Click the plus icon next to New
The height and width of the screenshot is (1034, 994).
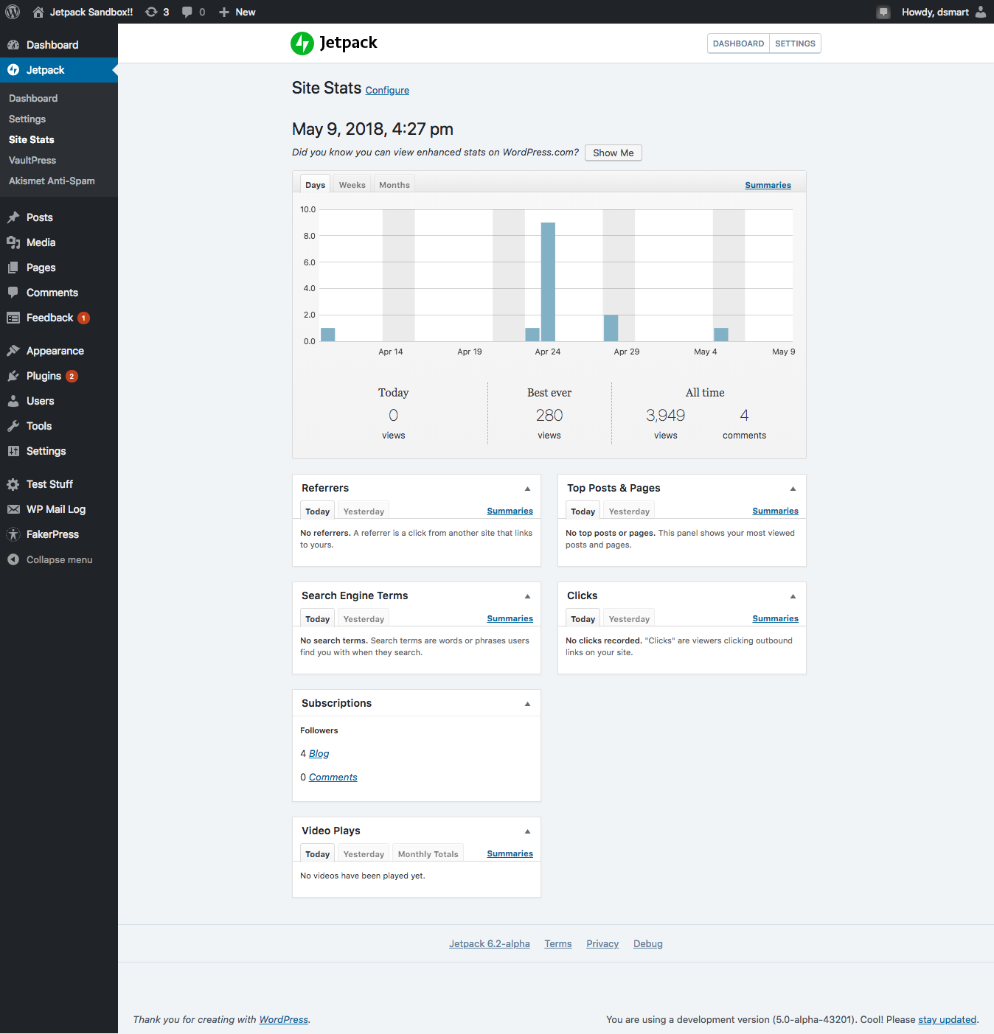click(x=224, y=12)
